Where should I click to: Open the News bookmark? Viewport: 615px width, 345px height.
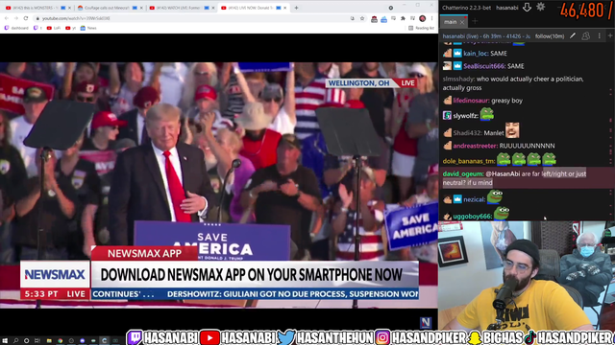(88, 28)
